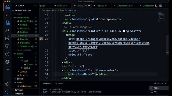Open the pexels image URL link
The width and height of the screenshot is (172, 96).
[x=109, y=43]
